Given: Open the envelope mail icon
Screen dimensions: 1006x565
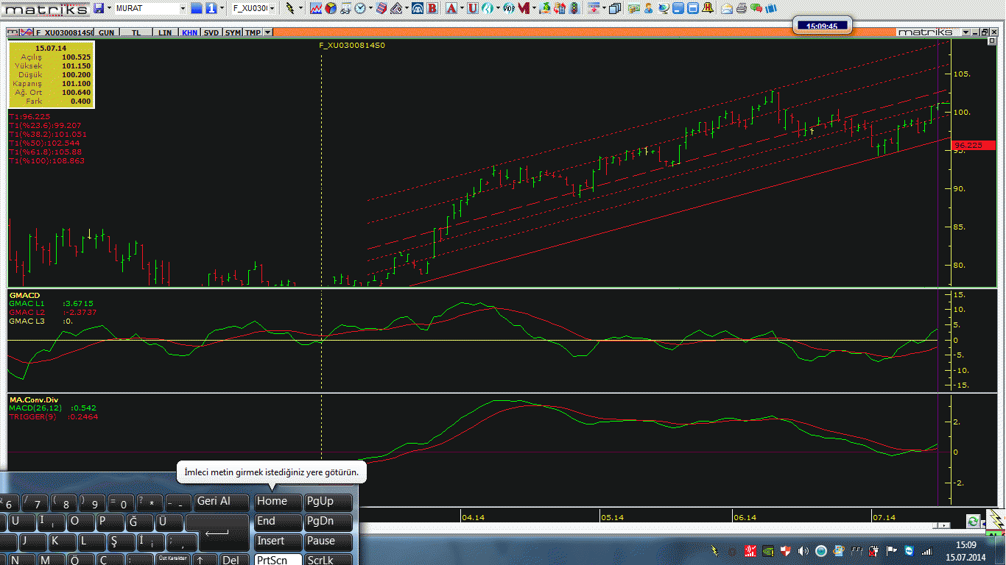Looking at the screenshot, I should pyautogui.click(x=727, y=9).
